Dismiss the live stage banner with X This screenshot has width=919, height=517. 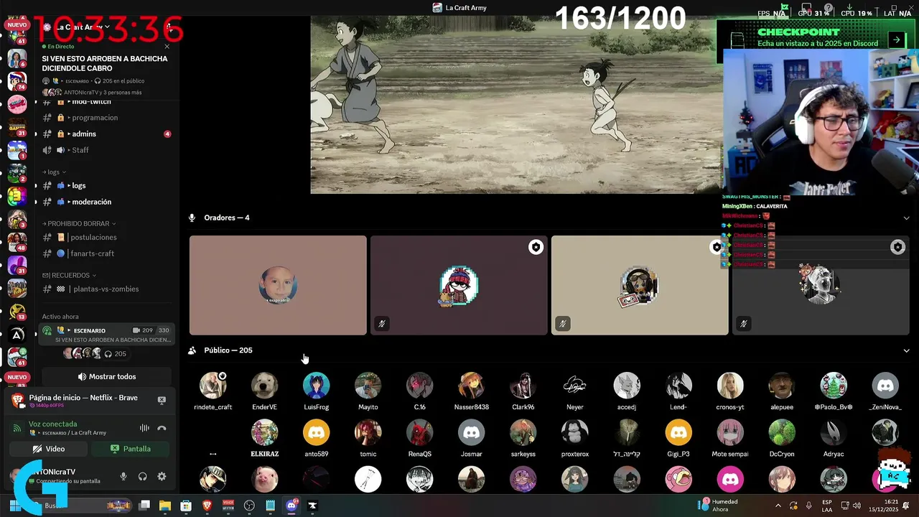click(x=167, y=47)
